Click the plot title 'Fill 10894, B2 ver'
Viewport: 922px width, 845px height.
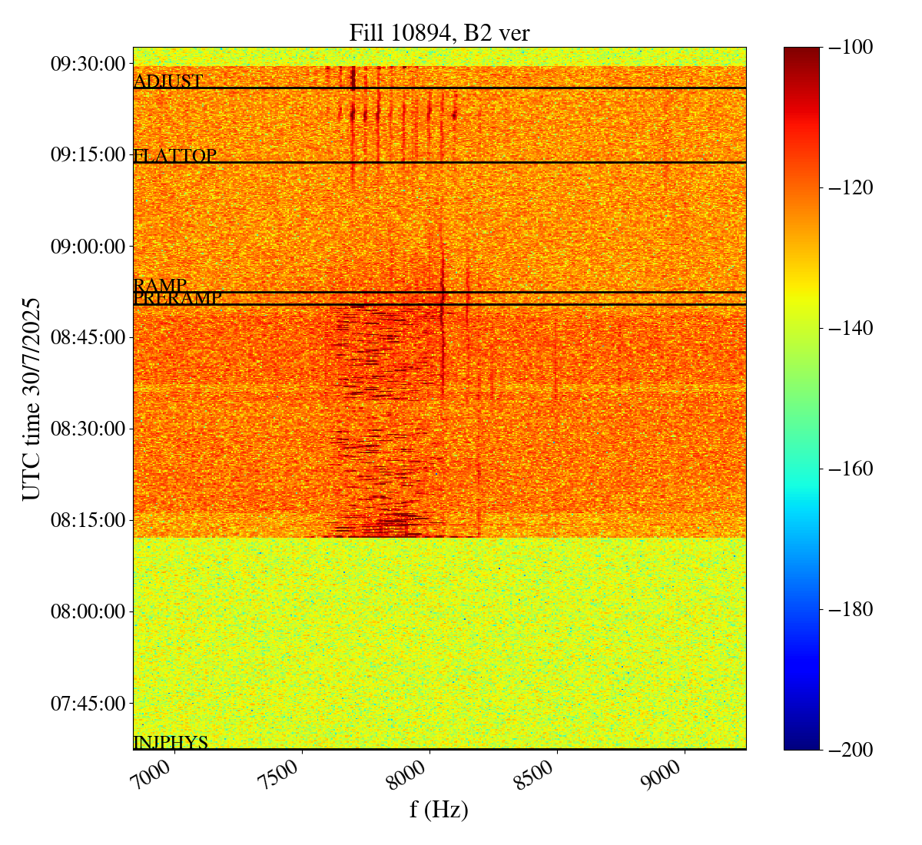pyautogui.click(x=439, y=32)
